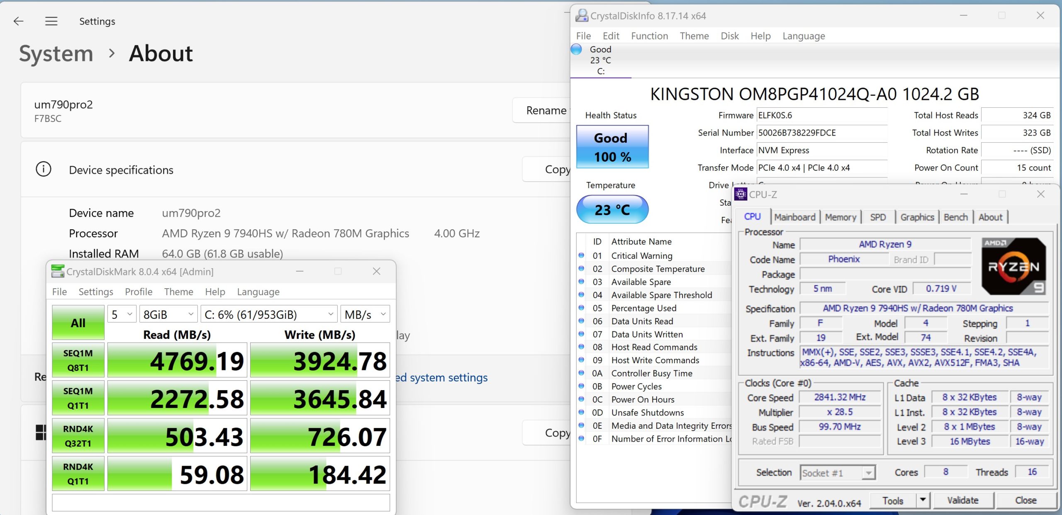Click the CPU-Z title bar icon

click(740, 194)
